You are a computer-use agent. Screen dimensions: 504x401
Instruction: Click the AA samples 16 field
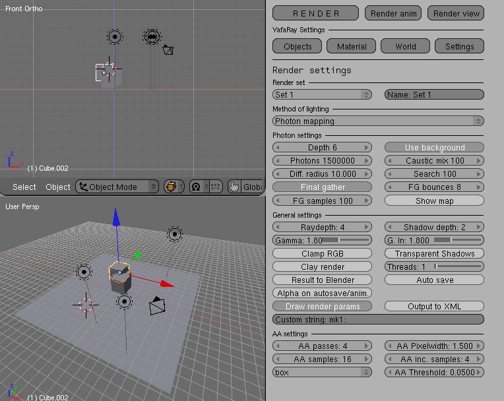(x=322, y=359)
